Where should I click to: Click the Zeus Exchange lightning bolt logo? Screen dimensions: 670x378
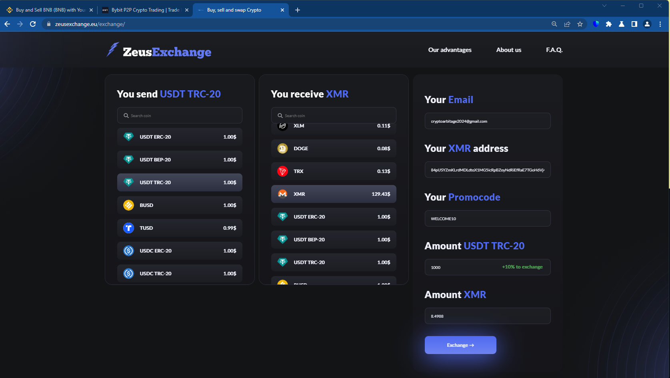coord(112,50)
